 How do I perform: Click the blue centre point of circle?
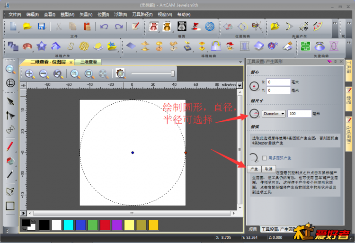tap(133, 153)
